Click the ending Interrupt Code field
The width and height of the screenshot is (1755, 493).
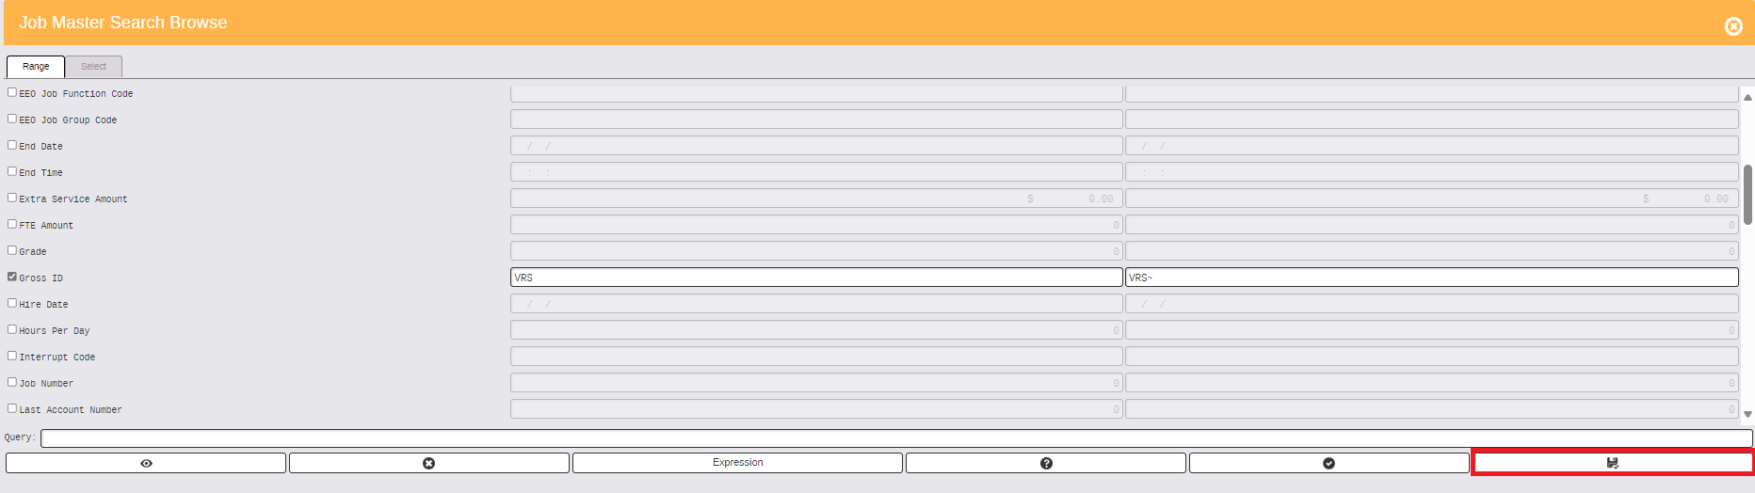[x=1431, y=357]
